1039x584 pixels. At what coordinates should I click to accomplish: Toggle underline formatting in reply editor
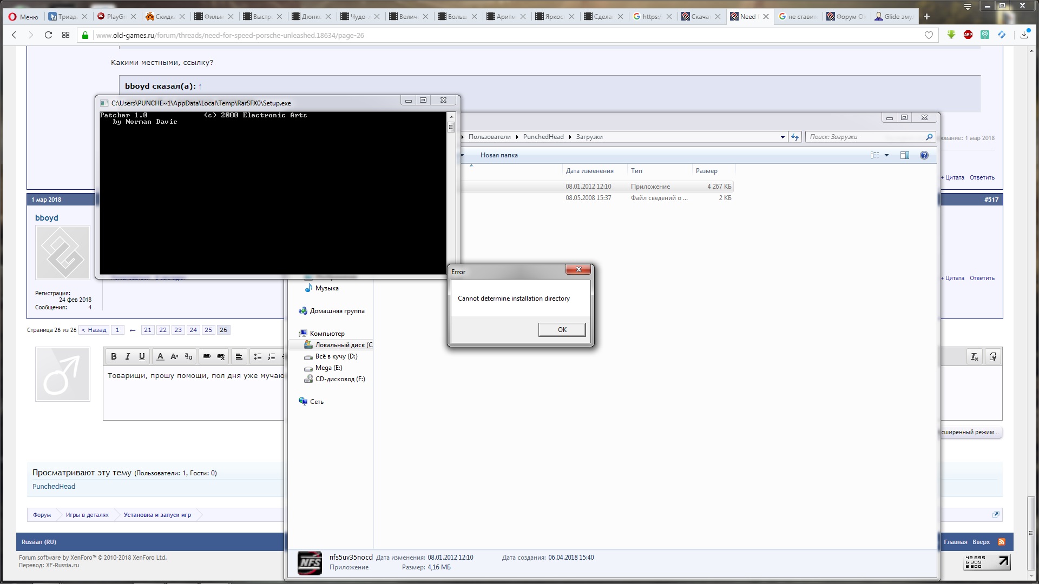coord(142,356)
